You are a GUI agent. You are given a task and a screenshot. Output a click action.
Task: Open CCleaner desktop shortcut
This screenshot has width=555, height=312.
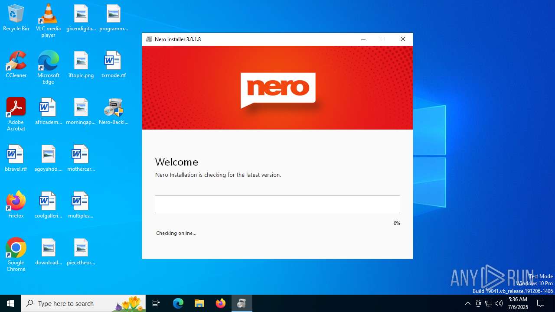click(16, 65)
